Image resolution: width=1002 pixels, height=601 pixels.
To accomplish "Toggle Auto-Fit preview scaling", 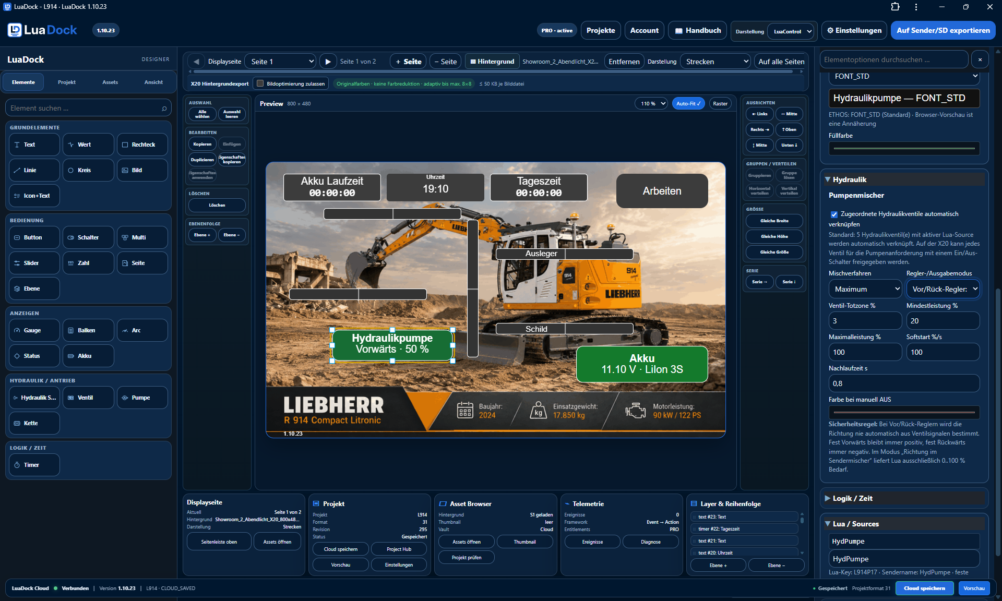I will pos(688,103).
